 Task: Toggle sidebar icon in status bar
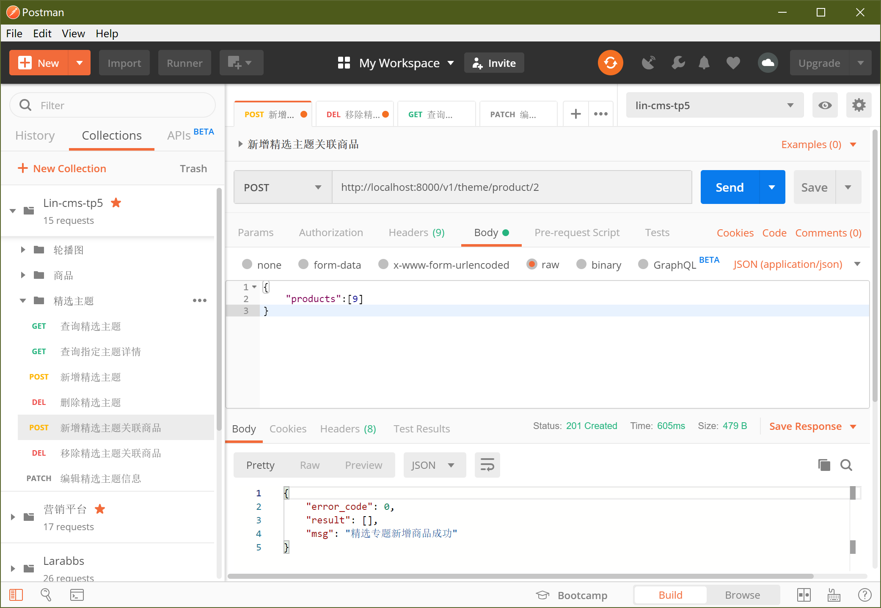tap(16, 595)
